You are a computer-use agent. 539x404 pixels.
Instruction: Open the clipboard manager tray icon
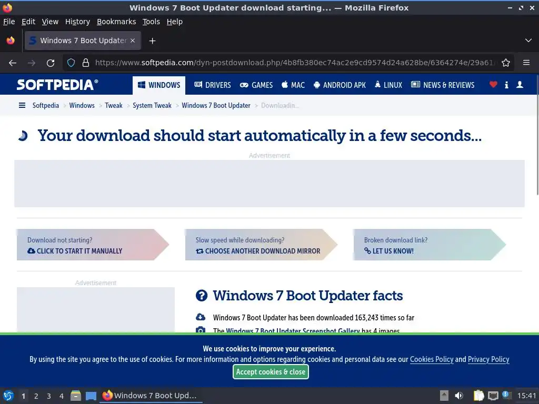click(x=478, y=396)
